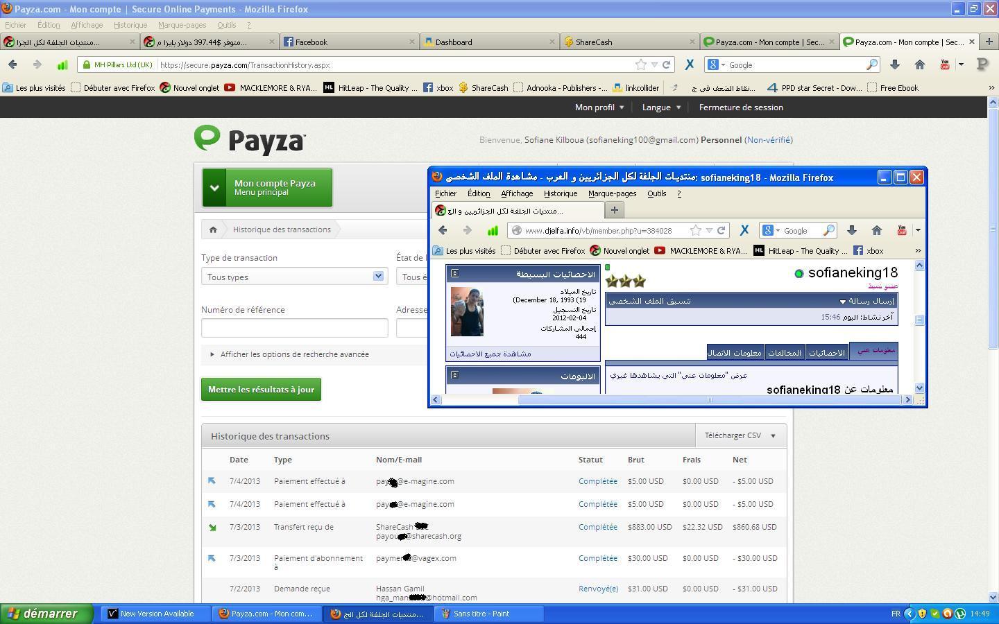Click Numéro de référence input field

pyautogui.click(x=294, y=327)
